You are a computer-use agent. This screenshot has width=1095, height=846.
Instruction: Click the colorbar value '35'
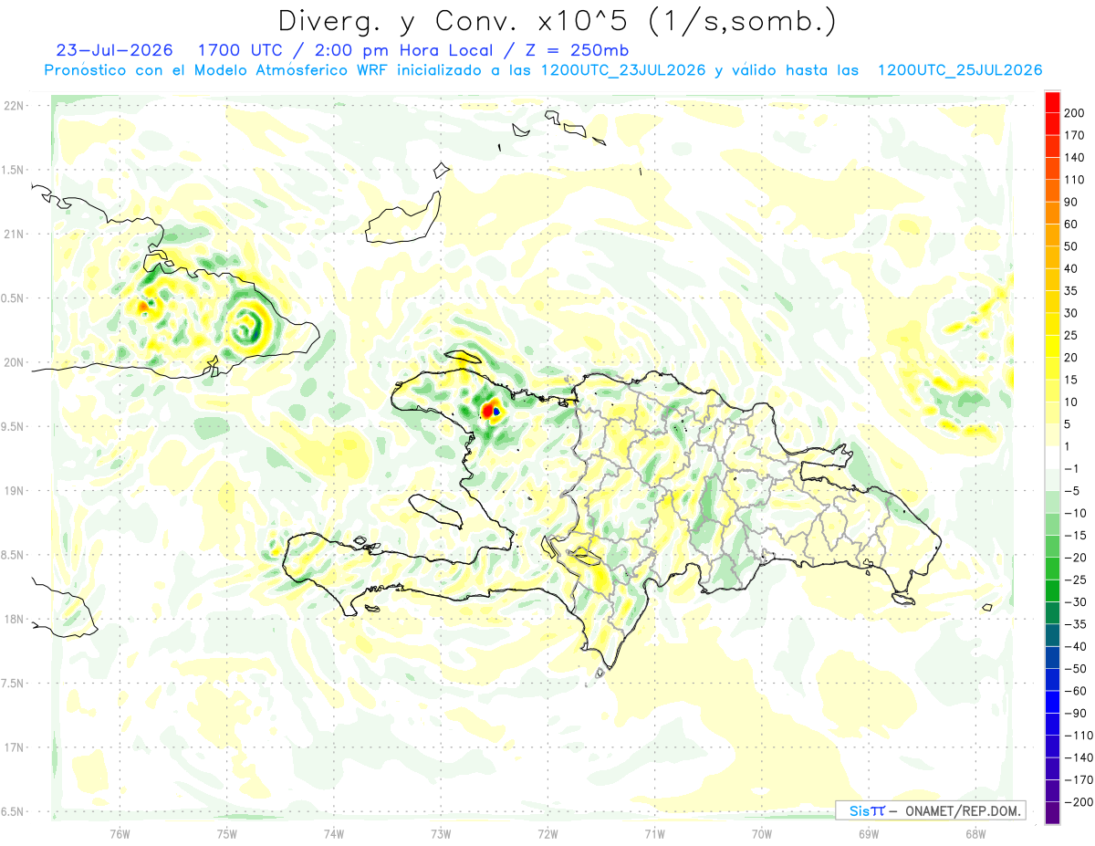[1071, 291]
